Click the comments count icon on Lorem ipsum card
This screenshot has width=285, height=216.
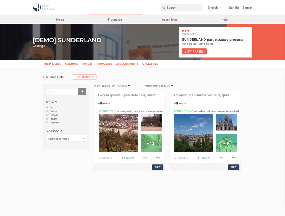pos(158,158)
